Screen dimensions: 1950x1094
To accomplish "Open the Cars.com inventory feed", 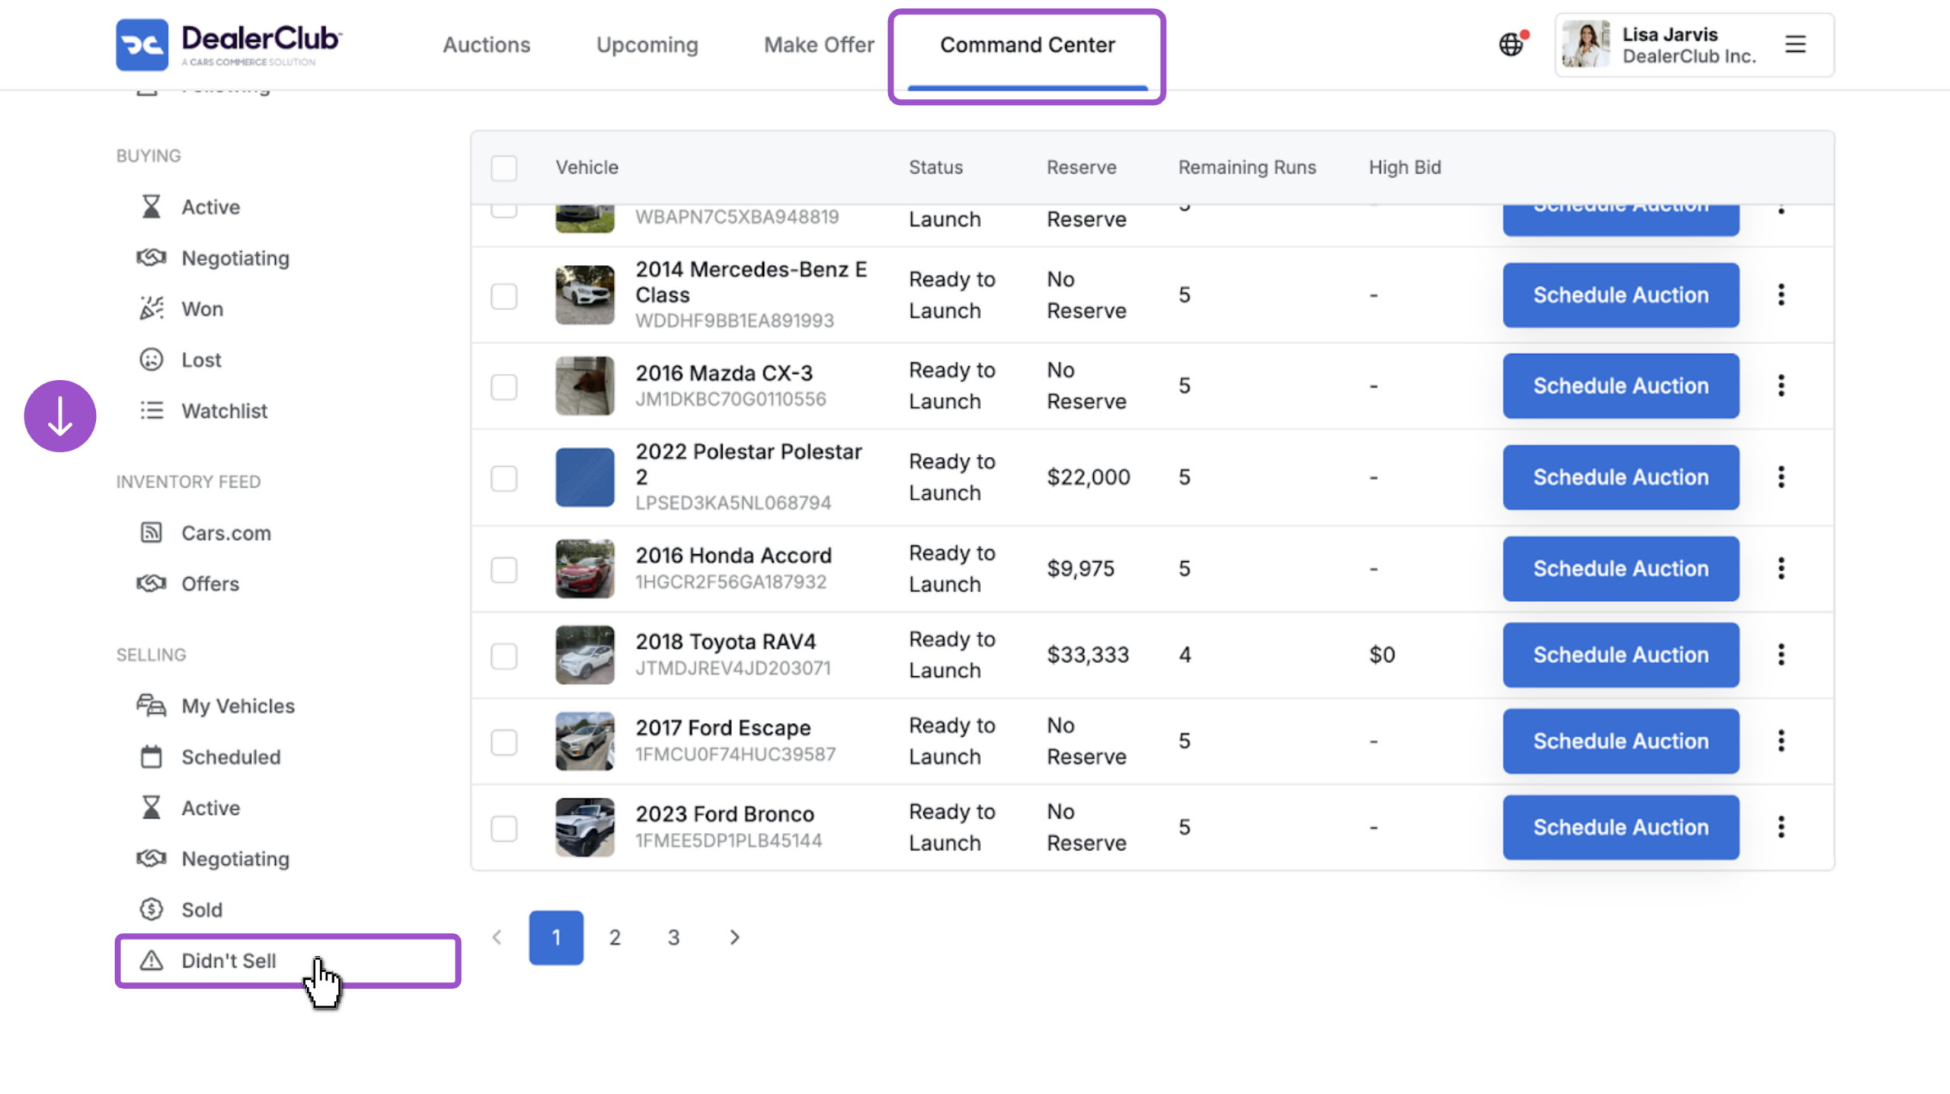I will 225,533.
